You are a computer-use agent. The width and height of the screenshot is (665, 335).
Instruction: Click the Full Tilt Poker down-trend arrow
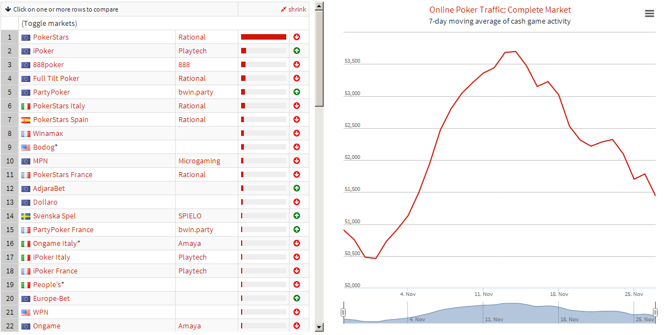click(297, 78)
